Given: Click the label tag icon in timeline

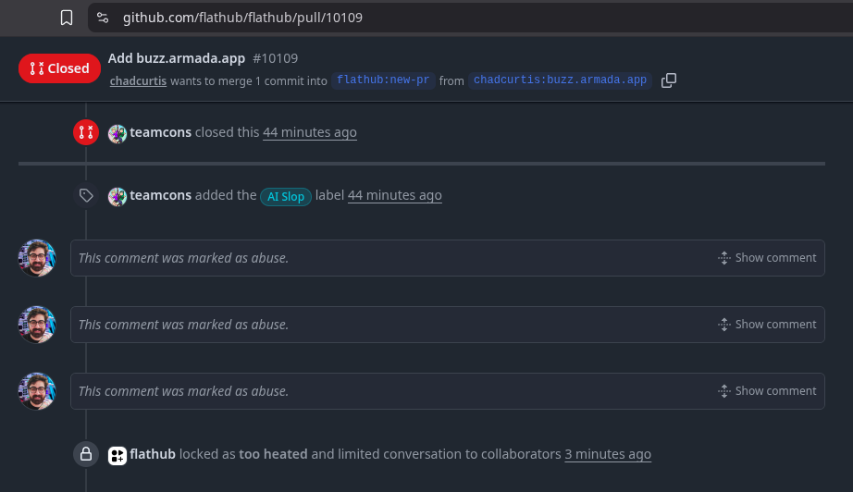Looking at the screenshot, I should tap(86, 195).
